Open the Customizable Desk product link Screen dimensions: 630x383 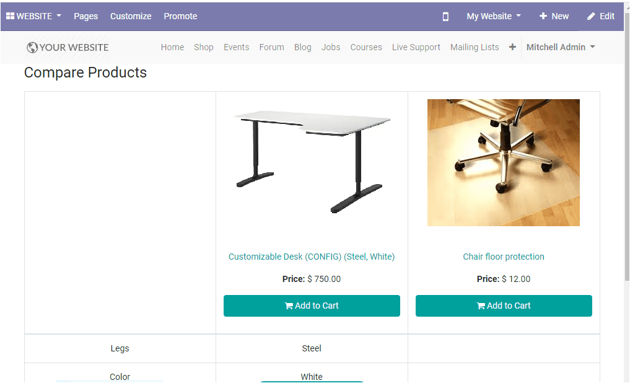[312, 257]
